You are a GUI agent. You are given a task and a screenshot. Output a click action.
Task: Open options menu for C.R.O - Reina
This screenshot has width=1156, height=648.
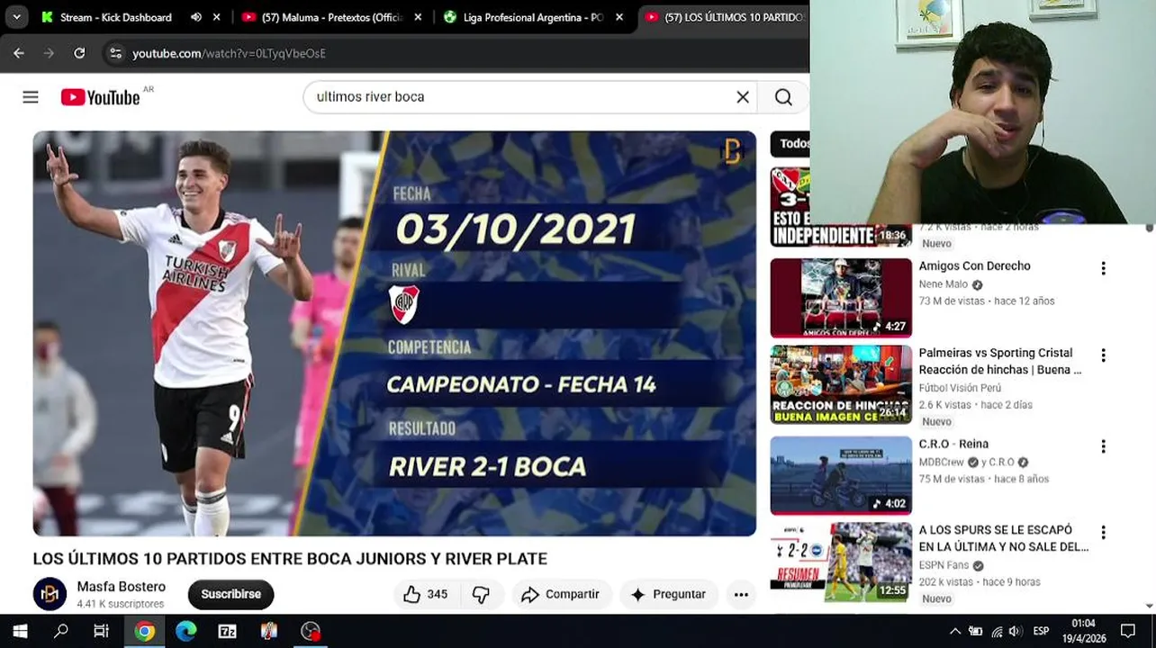click(1103, 446)
